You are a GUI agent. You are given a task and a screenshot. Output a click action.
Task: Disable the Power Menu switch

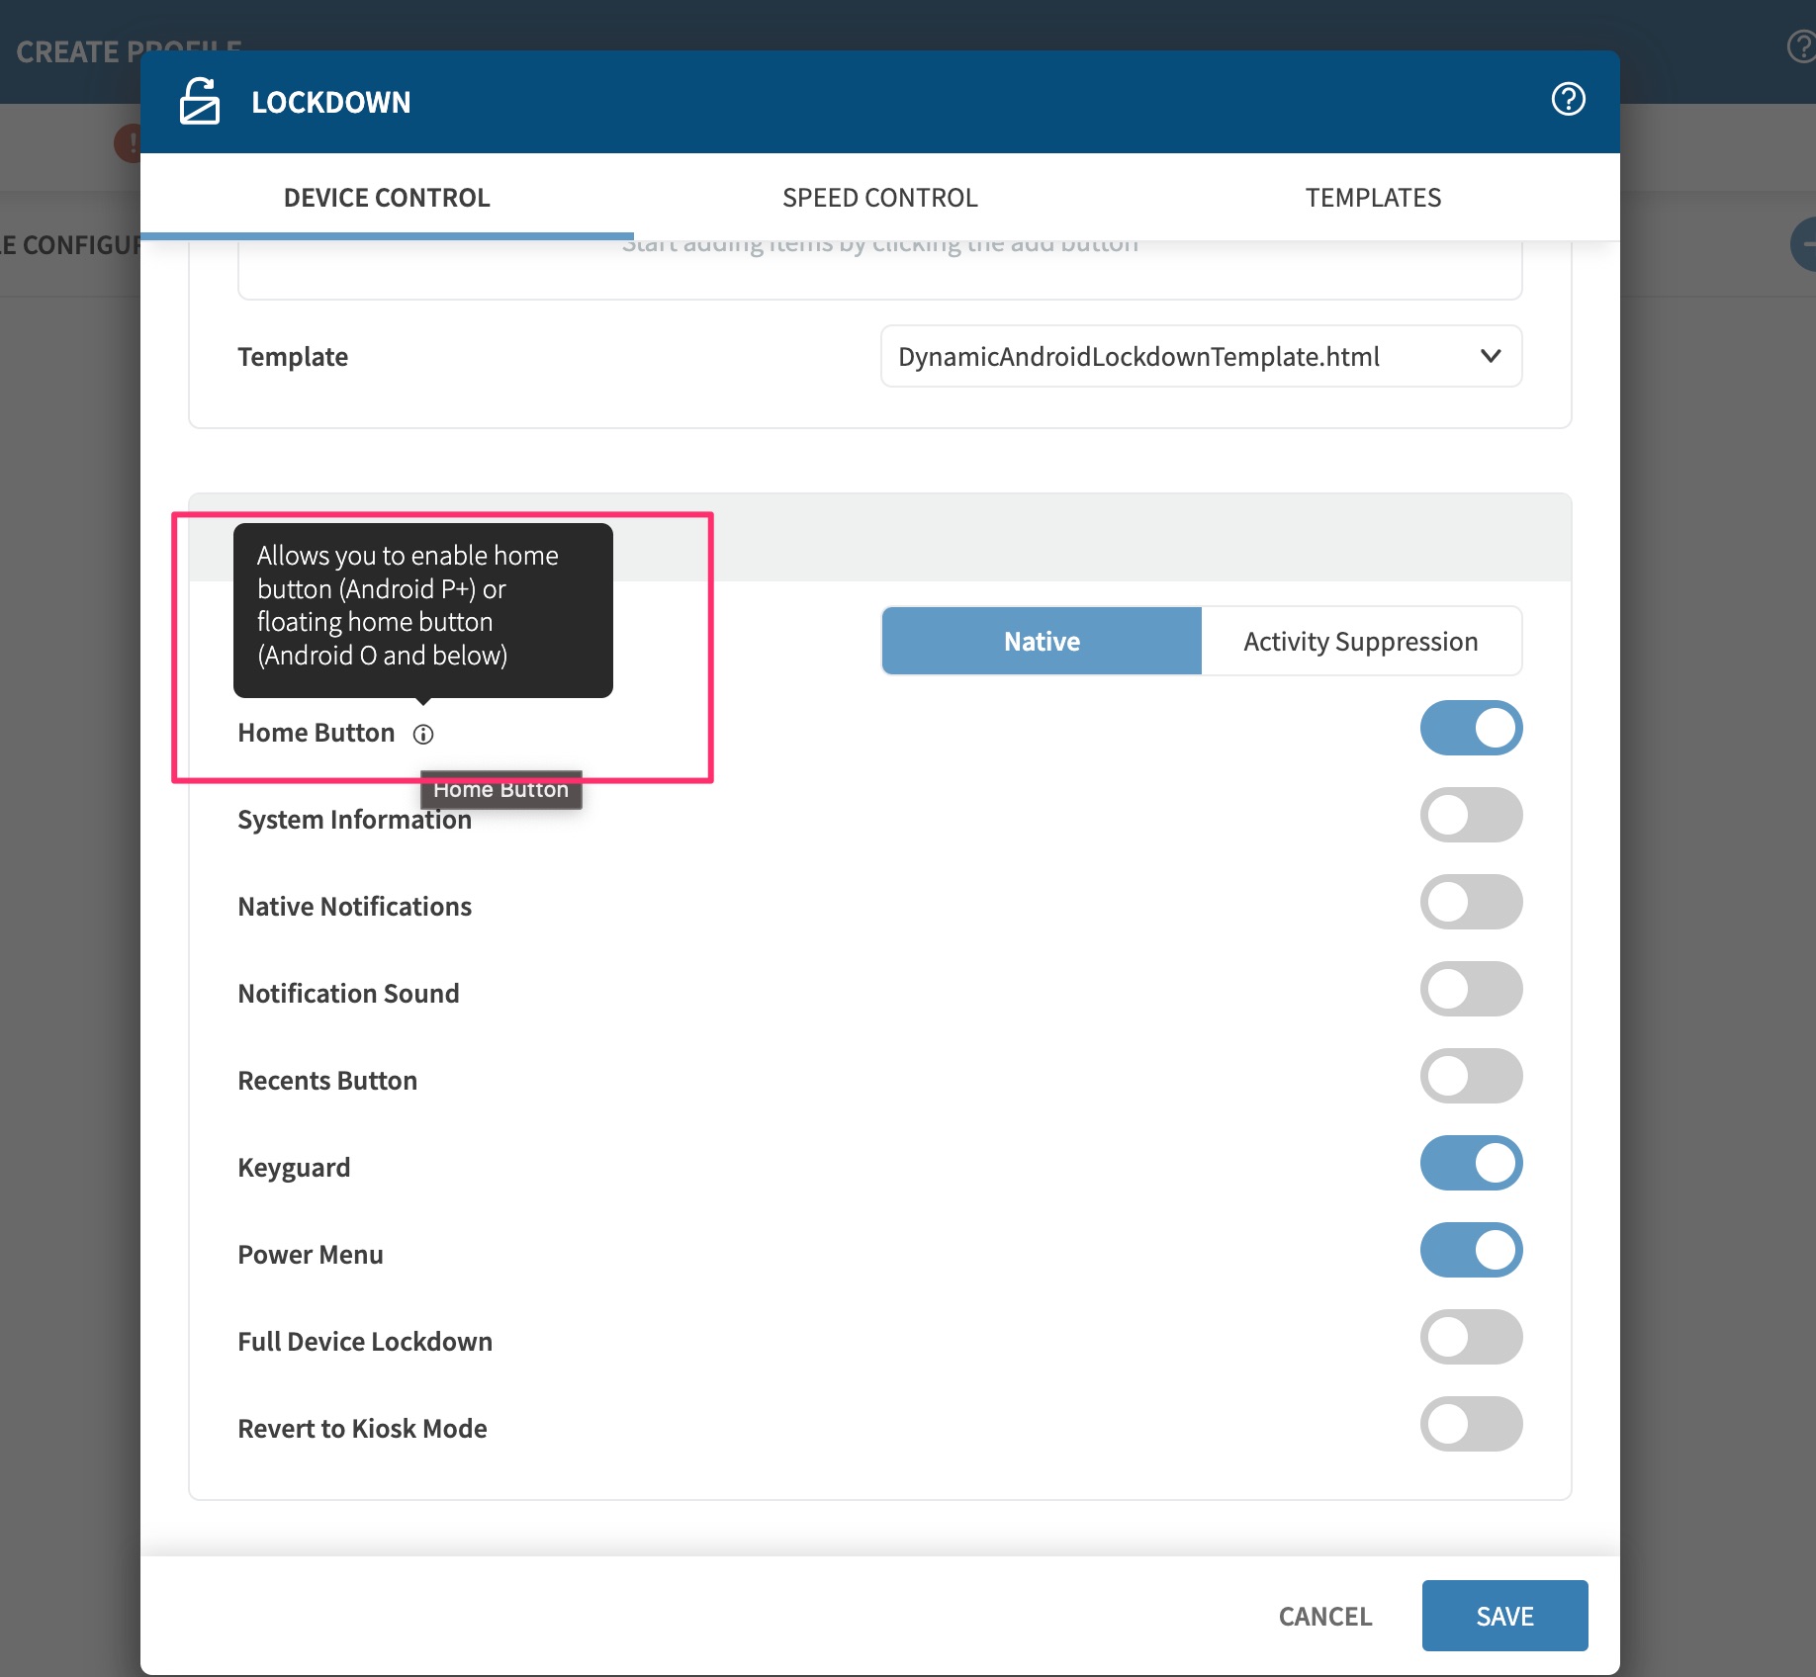pos(1470,1251)
